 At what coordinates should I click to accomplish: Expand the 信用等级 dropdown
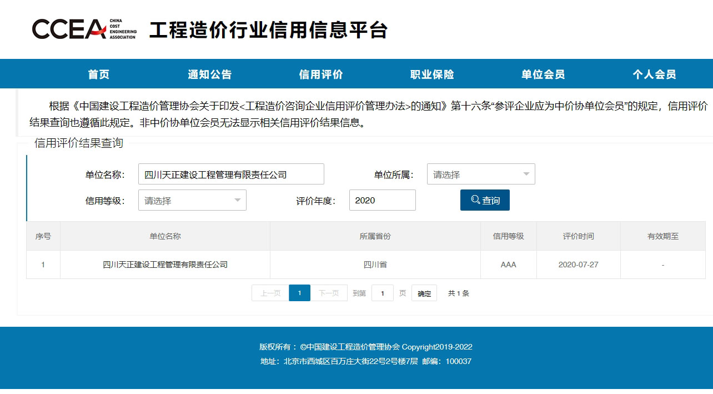click(192, 200)
